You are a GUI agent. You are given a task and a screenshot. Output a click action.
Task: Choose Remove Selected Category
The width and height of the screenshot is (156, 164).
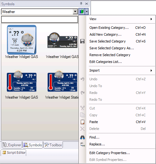click(117, 55)
